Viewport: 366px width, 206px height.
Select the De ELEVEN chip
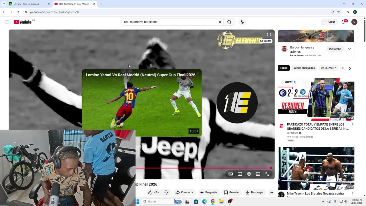(328, 68)
